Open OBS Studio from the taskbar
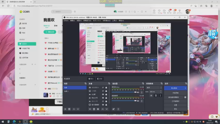The image size is (220, 124). point(25,122)
